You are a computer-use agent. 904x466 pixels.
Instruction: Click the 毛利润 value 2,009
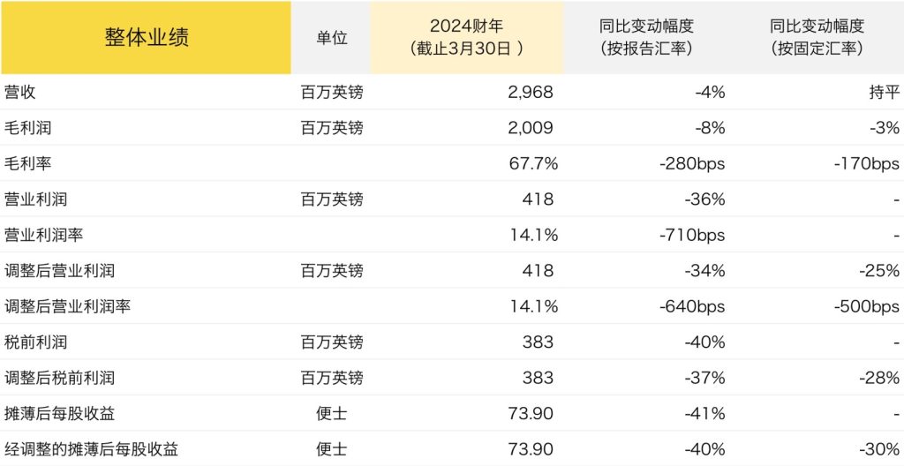[x=531, y=128]
